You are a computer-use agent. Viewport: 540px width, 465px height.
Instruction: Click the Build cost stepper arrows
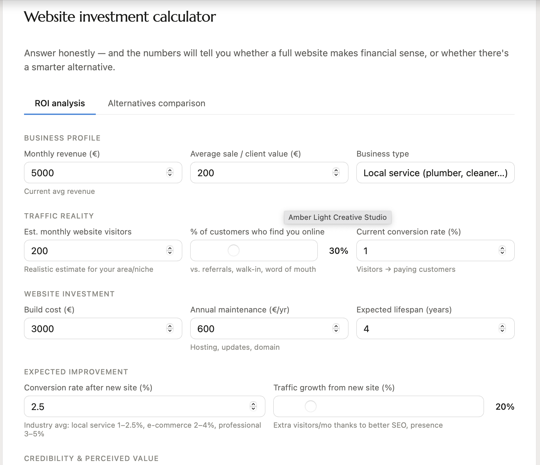[x=170, y=328]
